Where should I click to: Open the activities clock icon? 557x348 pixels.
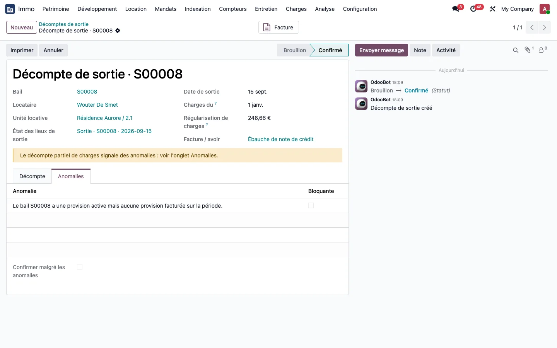pos(473,9)
